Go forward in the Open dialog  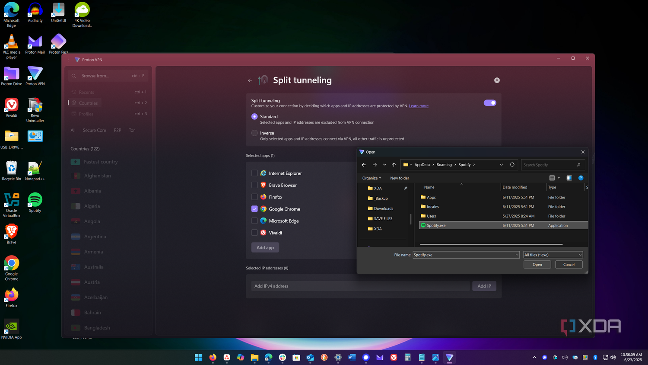coord(375,165)
